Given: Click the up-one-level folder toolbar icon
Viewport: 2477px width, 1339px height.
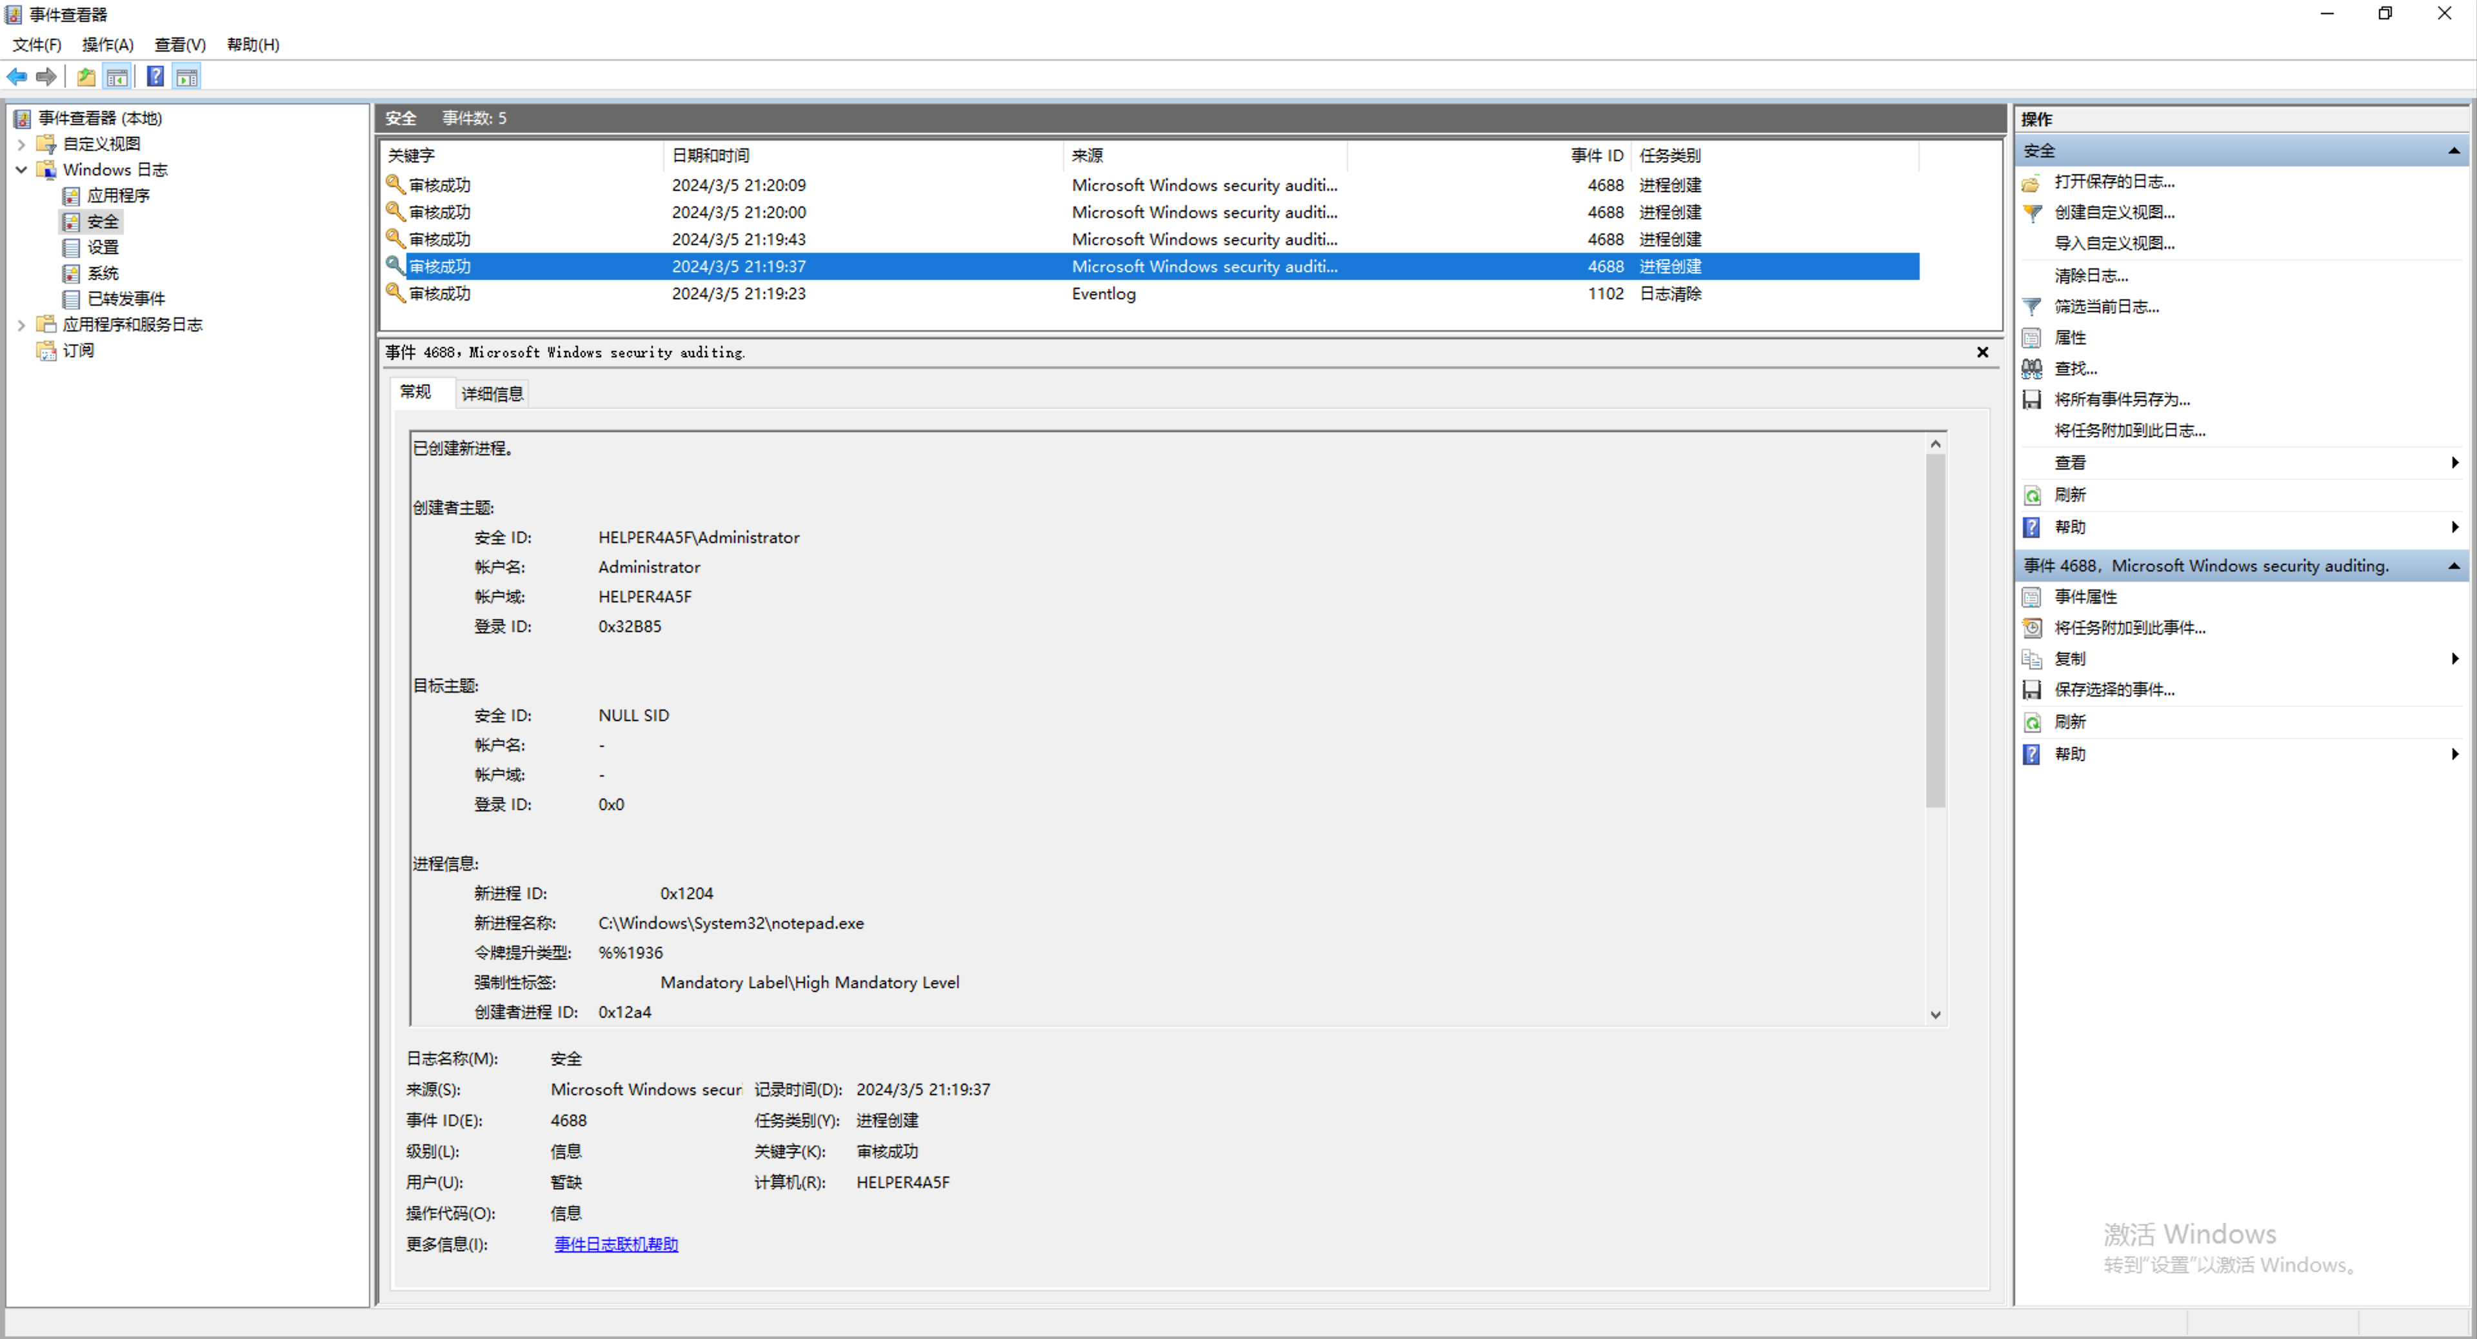Looking at the screenshot, I should tap(86, 77).
